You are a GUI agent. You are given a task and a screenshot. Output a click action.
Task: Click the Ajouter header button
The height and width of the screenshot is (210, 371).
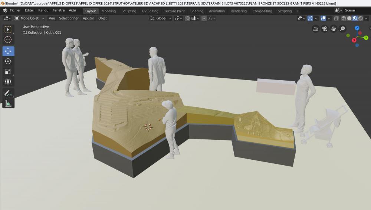tap(88, 18)
